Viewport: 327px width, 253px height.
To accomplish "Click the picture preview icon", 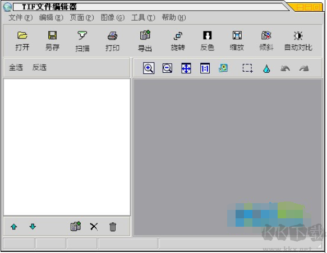I will (x=223, y=68).
